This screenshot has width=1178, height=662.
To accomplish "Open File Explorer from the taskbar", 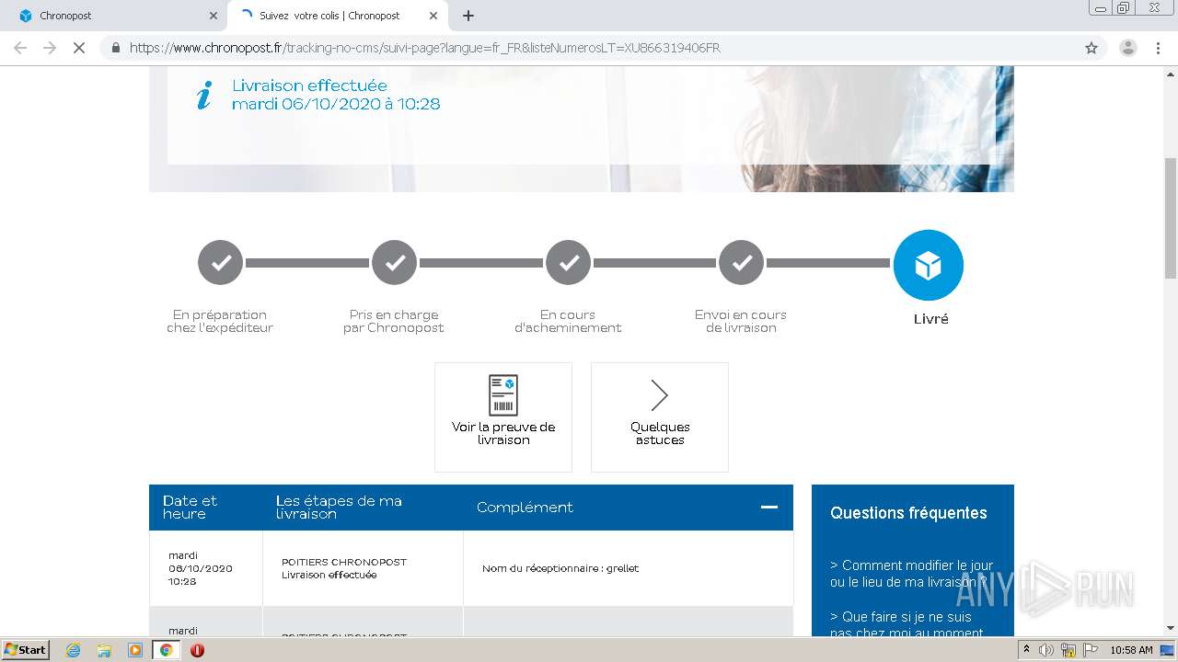I will (104, 650).
